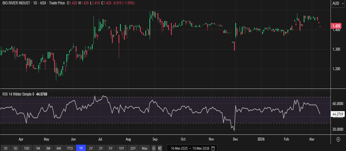The height and width of the screenshot is (151, 346).
Task: Select the 5Y time range
Action: [x=111, y=148]
